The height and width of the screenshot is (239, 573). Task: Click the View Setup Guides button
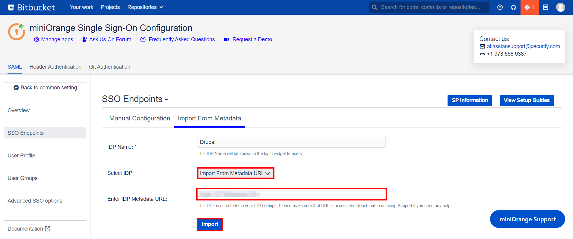[x=527, y=101]
